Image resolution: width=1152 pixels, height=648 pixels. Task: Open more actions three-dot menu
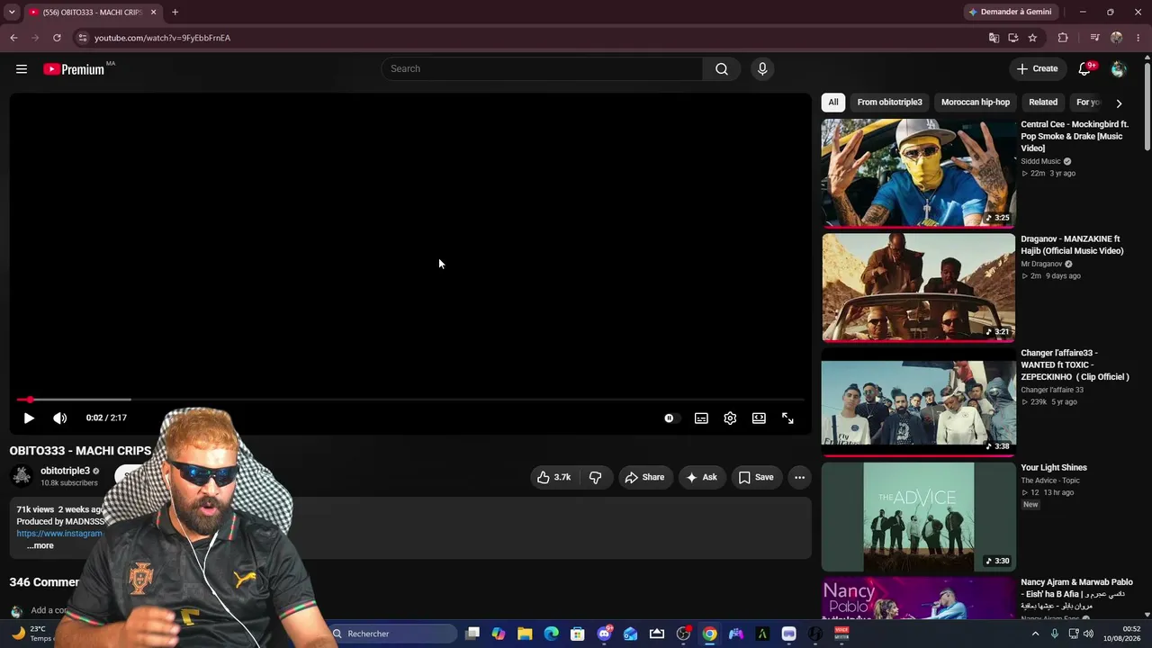pos(799,478)
